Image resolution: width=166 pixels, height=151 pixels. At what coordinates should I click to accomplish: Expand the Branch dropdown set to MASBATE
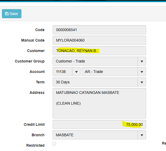[x=142, y=135]
